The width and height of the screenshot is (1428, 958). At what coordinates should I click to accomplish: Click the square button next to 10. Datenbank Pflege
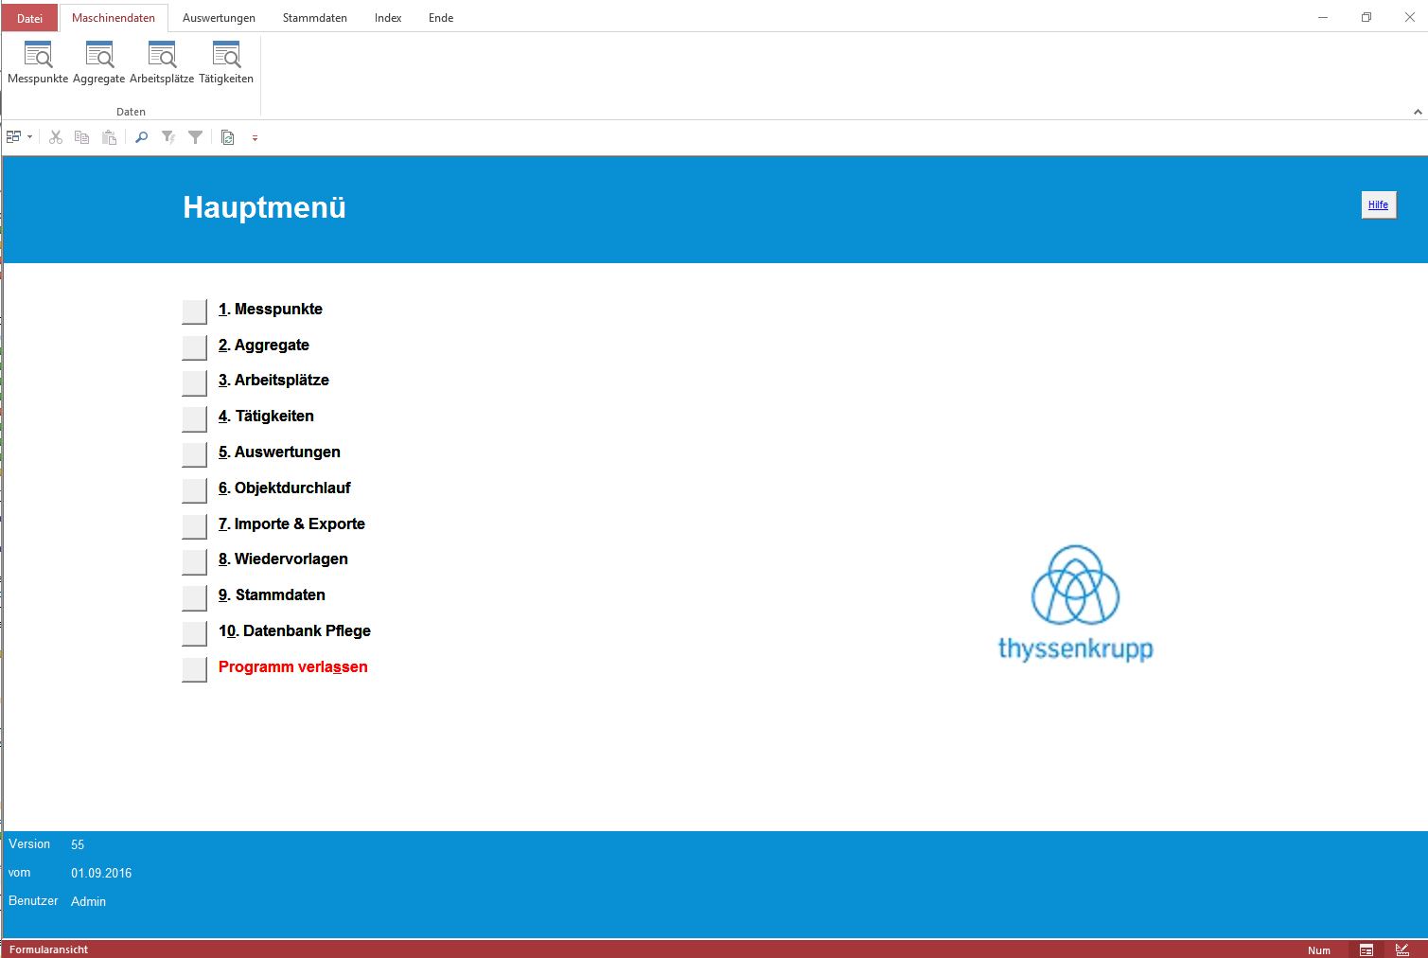(194, 633)
